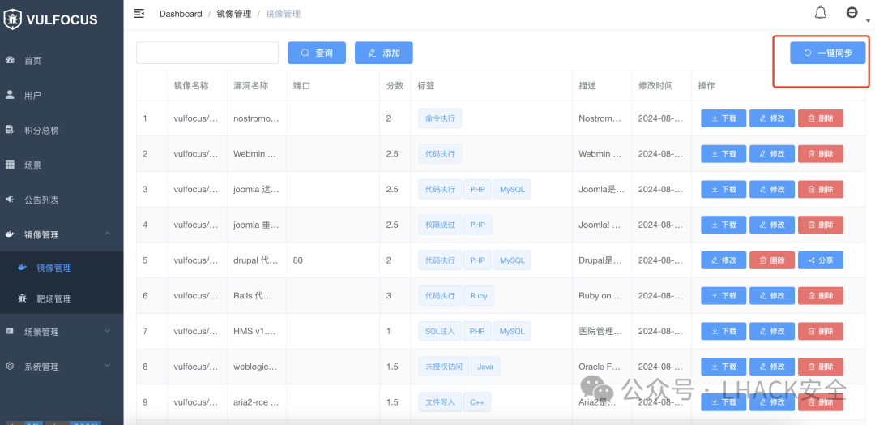Download the Webmin image in row 2
The image size is (875, 425).
click(x=723, y=153)
